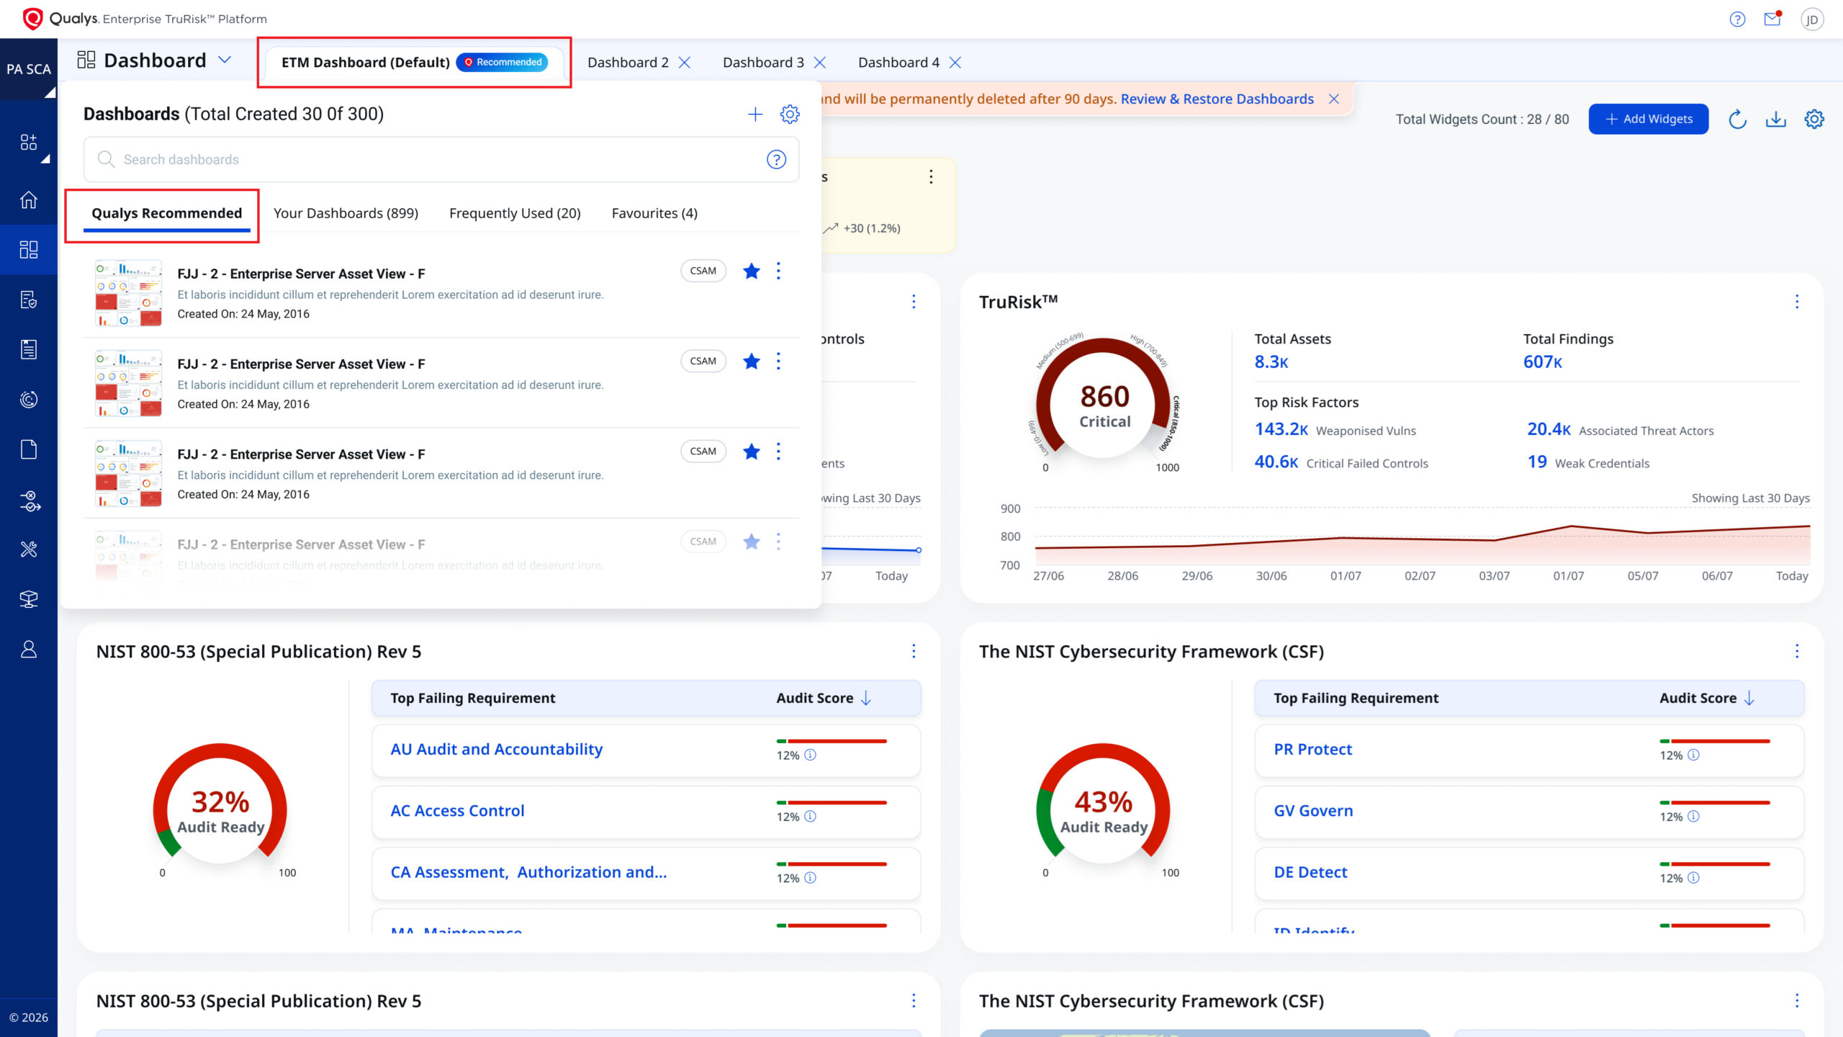Dismiss the deletion warning banner
The width and height of the screenshot is (1843, 1037).
pos(1333,99)
